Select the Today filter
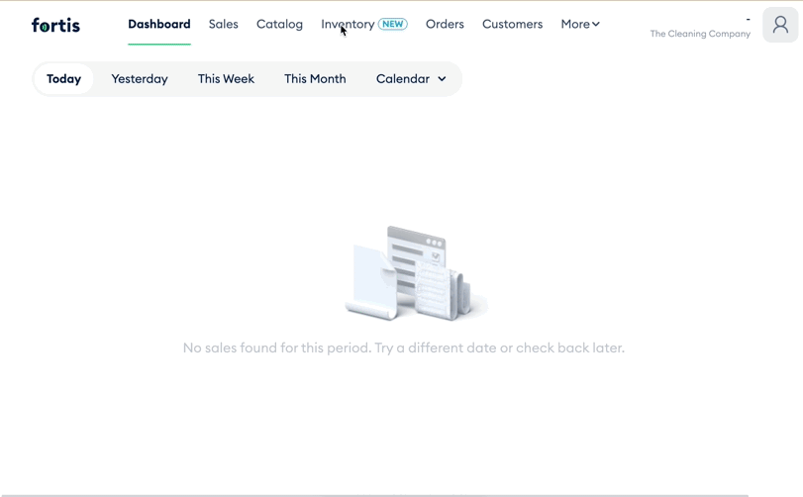Screen dimensions: 803x497 click(64, 79)
